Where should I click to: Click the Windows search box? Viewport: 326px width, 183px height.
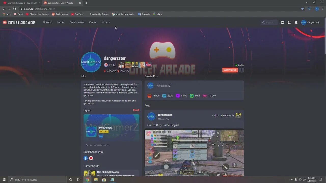(37, 179)
